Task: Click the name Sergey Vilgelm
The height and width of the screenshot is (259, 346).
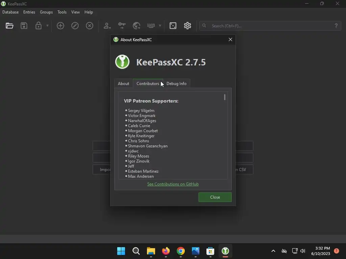Action: pos(141,111)
